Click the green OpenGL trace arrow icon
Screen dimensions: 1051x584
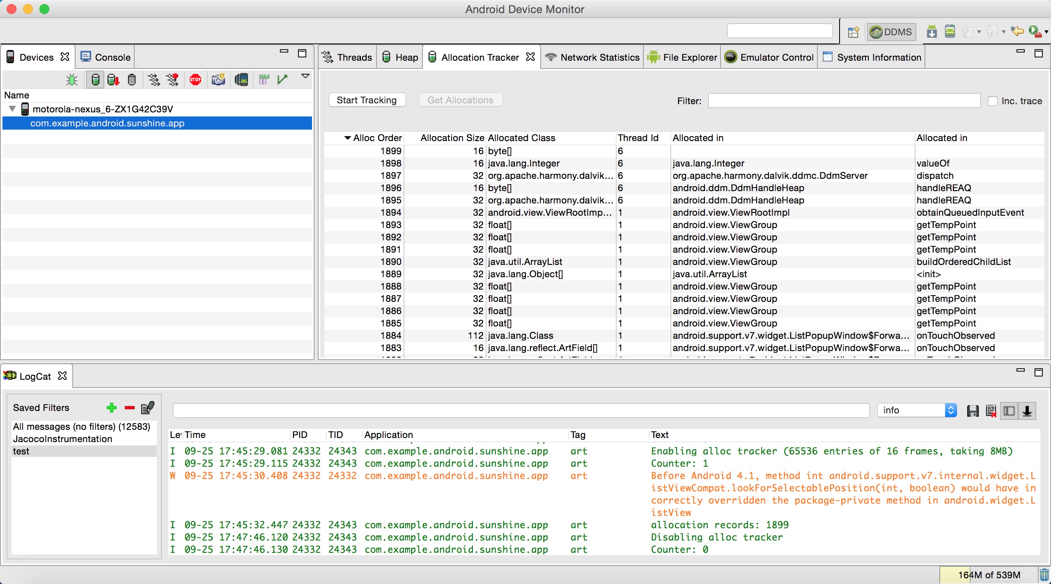coord(282,80)
